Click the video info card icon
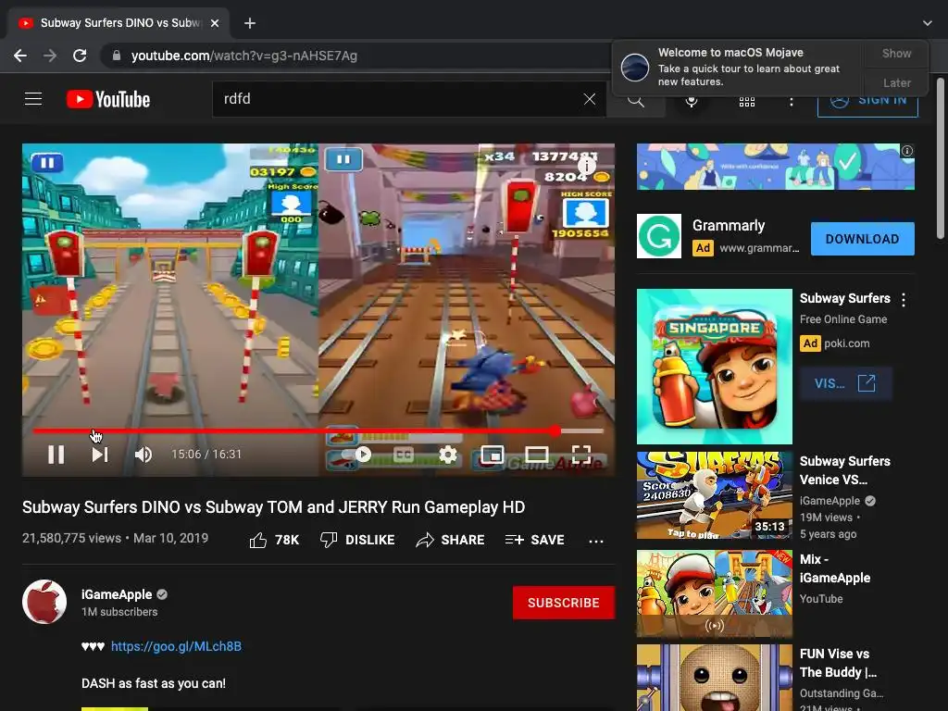The height and width of the screenshot is (711, 948). tap(587, 165)
